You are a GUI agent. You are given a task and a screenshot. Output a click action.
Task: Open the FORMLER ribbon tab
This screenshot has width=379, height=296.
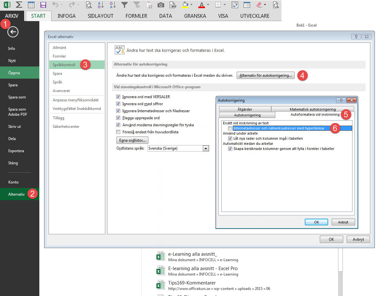click(136, 16)
